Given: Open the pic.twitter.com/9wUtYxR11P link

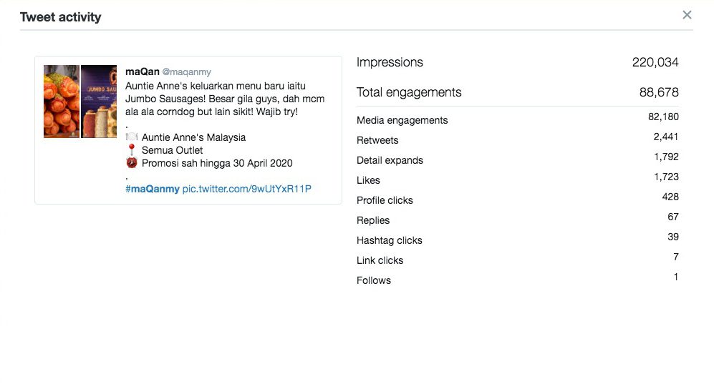Looking at the screenshot, I should pos(247,189).
